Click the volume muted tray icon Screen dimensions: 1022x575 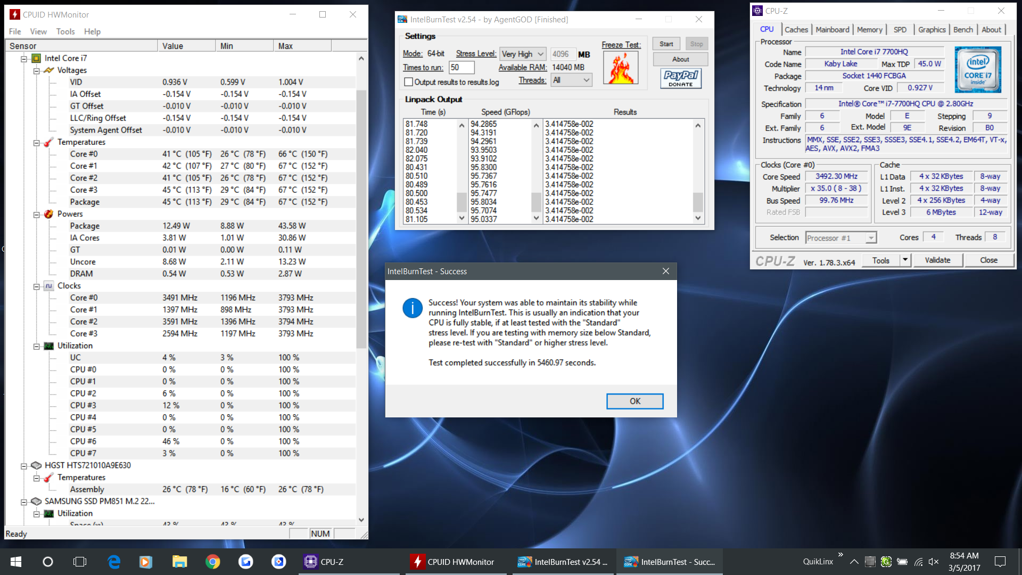click(934, 562)
